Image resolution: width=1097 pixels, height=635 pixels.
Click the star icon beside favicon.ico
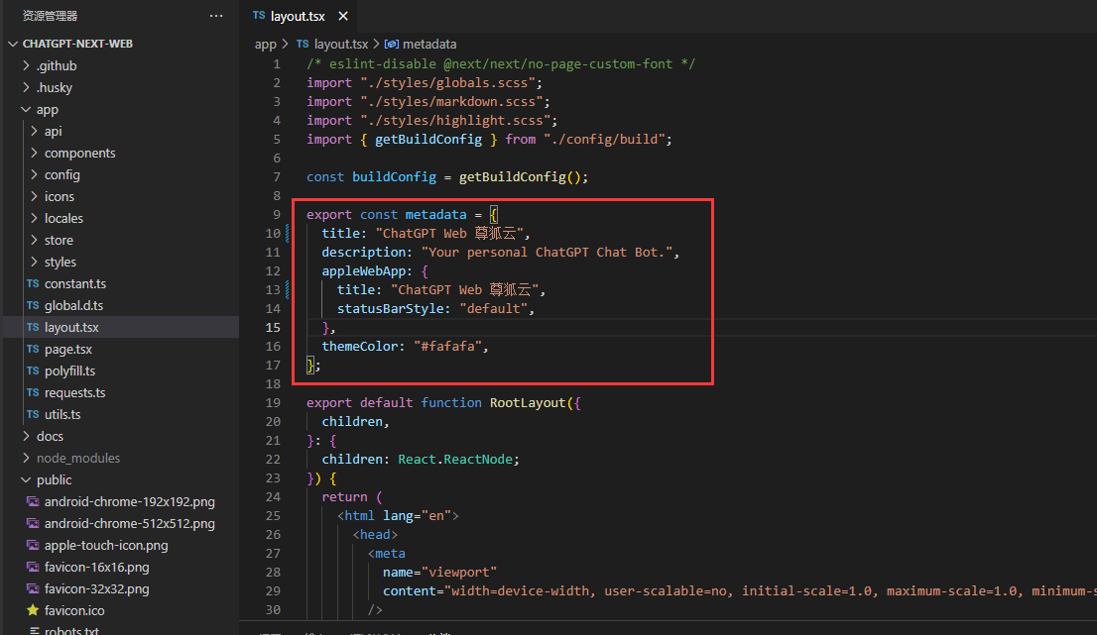(33, 610)
